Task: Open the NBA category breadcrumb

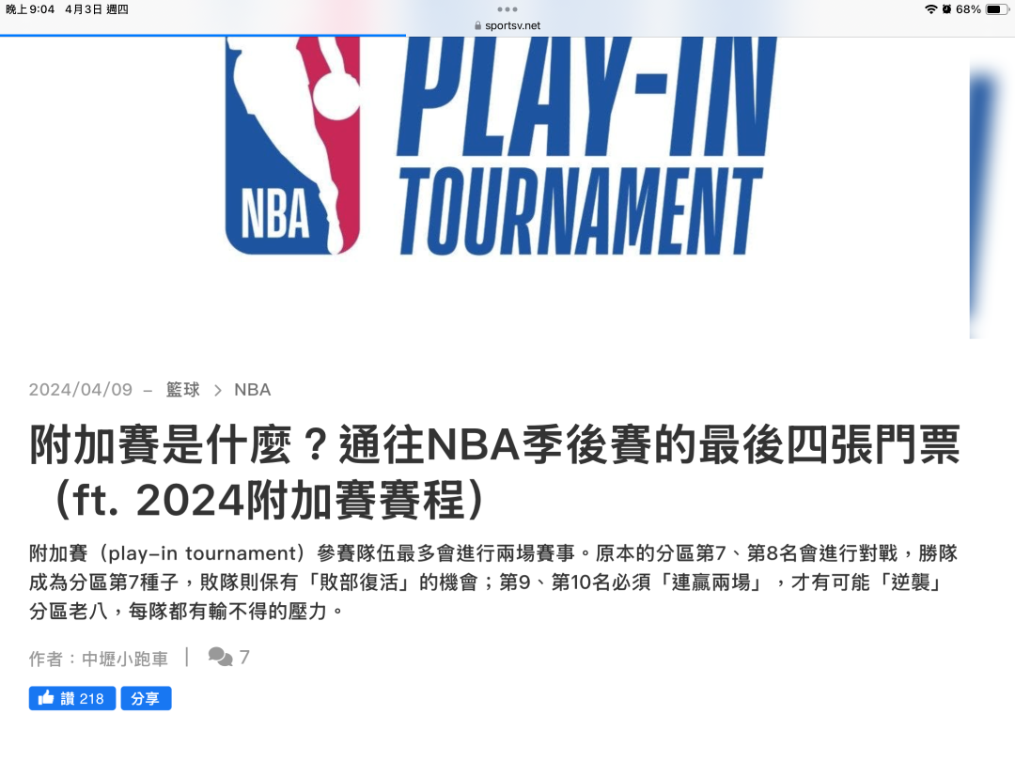Action: coord(253,390)
